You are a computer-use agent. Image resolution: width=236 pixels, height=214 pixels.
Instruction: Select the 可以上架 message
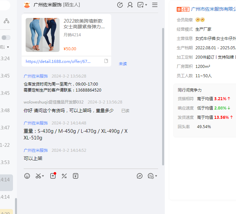point(33,158)
